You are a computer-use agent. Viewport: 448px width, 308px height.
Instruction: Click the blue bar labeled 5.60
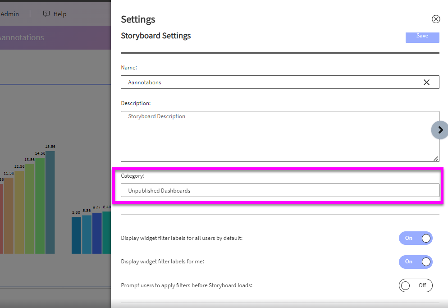click(76, 235)
